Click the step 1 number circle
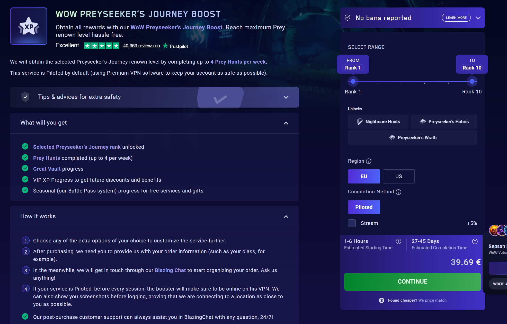The width and height of the screenshot is (507, 324). (x=25, y=241)
